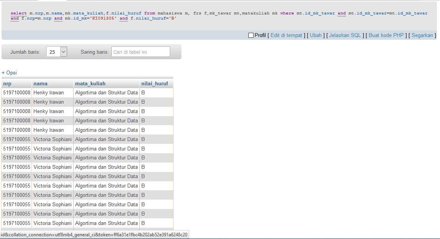The height and width of the screenshot is (239, 440).
Task: Open the Jumlah baris dropdown showing 25
Action: [x=57, y=52]
